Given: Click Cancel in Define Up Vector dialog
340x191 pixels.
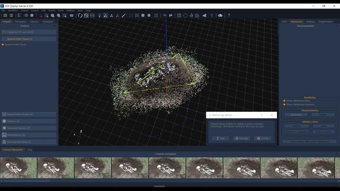Looking at the screenshot, I should tap(262, 138).
